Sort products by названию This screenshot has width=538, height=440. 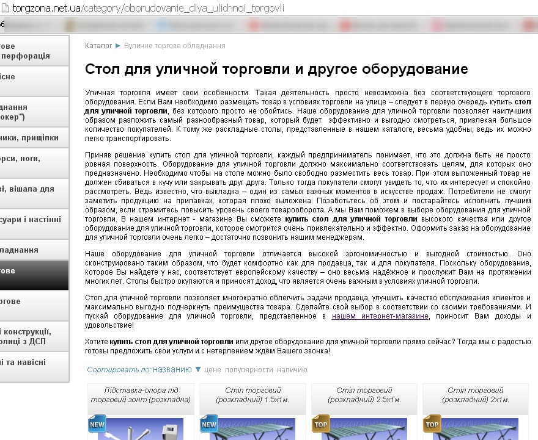[172, 369]
